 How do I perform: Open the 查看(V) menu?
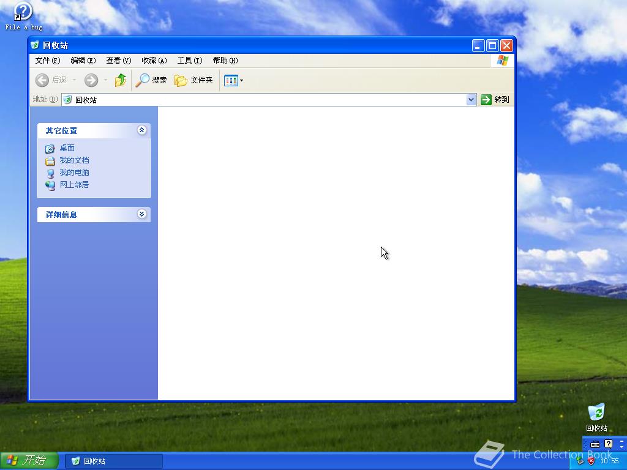(x=119, y=61)
